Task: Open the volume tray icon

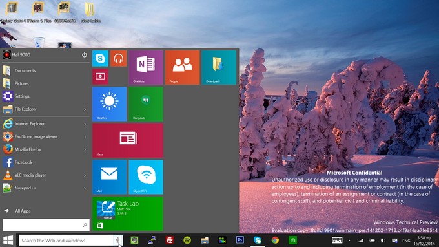Action: tap(383, 241)
